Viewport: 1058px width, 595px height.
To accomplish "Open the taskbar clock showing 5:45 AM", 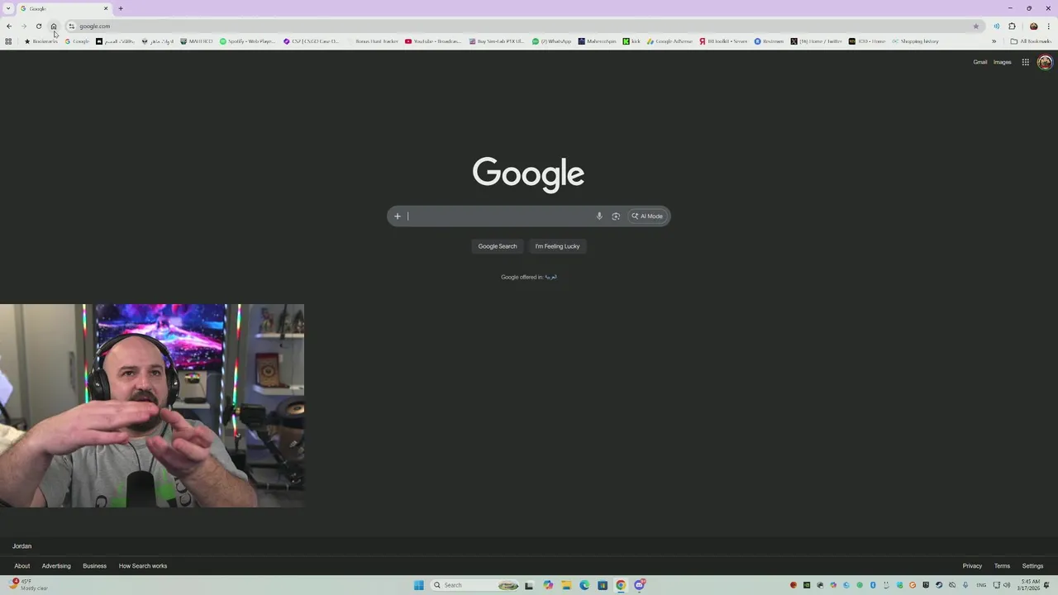I will (x=1028, y=585).
